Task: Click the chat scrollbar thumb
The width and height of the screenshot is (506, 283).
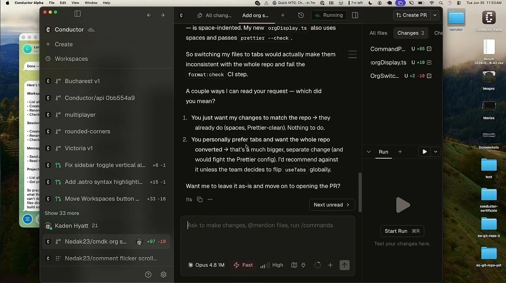Action: point(360,193)
